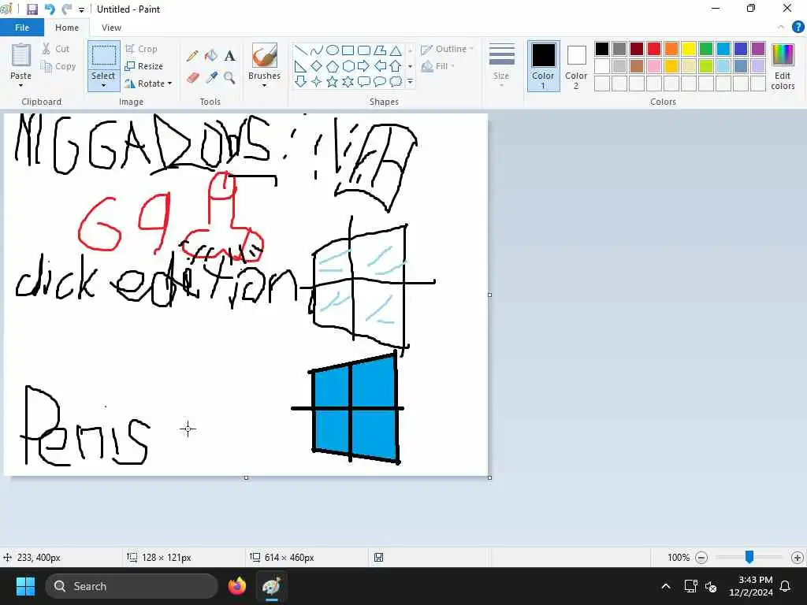Image resolution: width=807 pixels, height=605 pixels.
Task: Choose the Polygon shape
Action: pos(380,50)
